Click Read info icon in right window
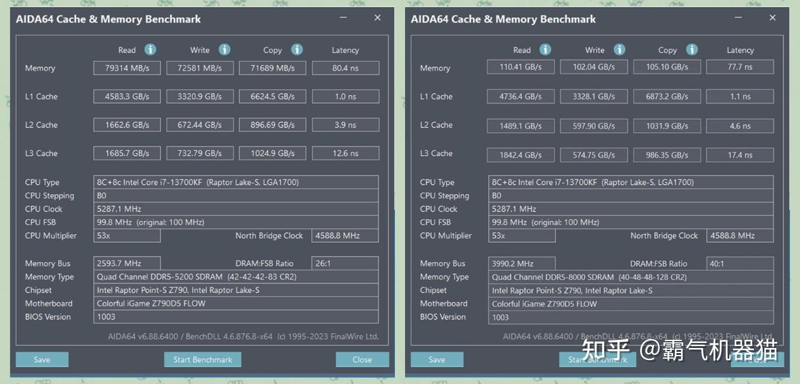This screenshot has width=800, height=384. [x=545, y=49]
